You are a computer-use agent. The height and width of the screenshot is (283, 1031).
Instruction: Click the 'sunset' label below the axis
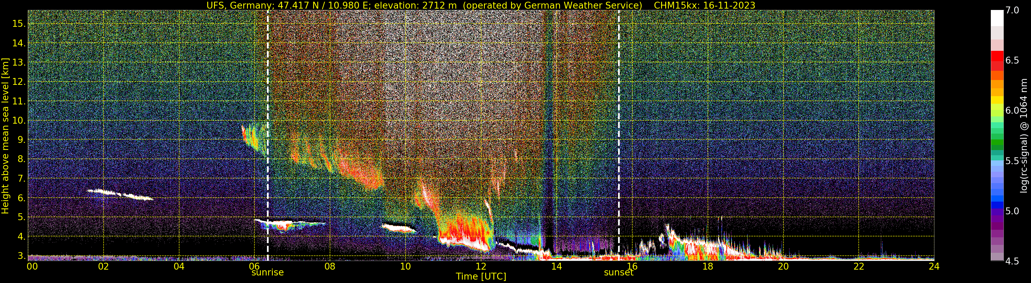tap(619, 273)
